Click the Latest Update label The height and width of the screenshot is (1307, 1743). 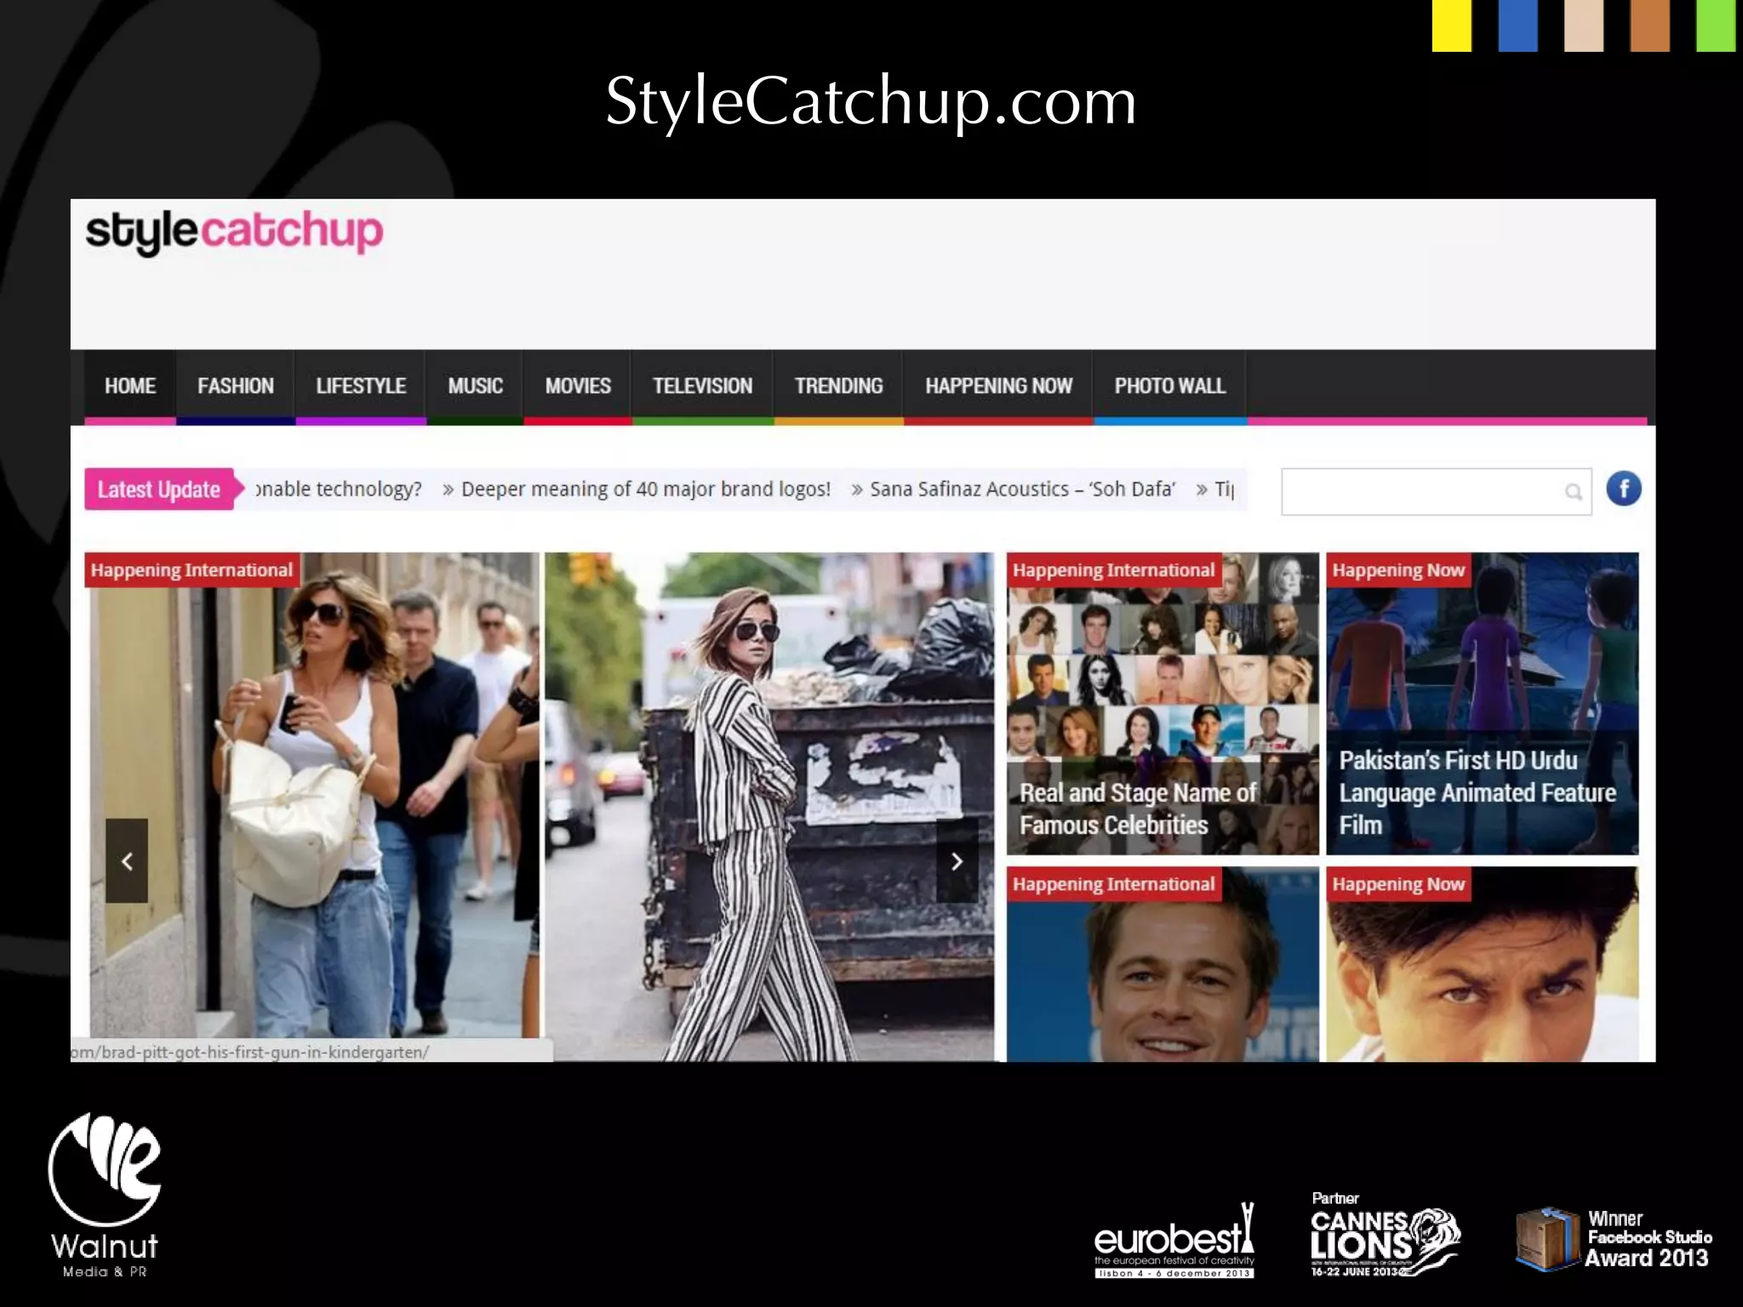tap(160, 489)
